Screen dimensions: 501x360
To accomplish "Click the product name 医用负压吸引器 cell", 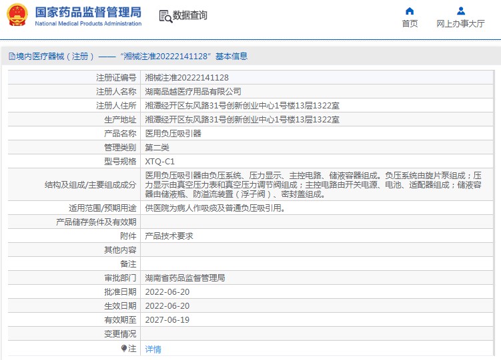I will pyautogui.click(x=173, y=133).
